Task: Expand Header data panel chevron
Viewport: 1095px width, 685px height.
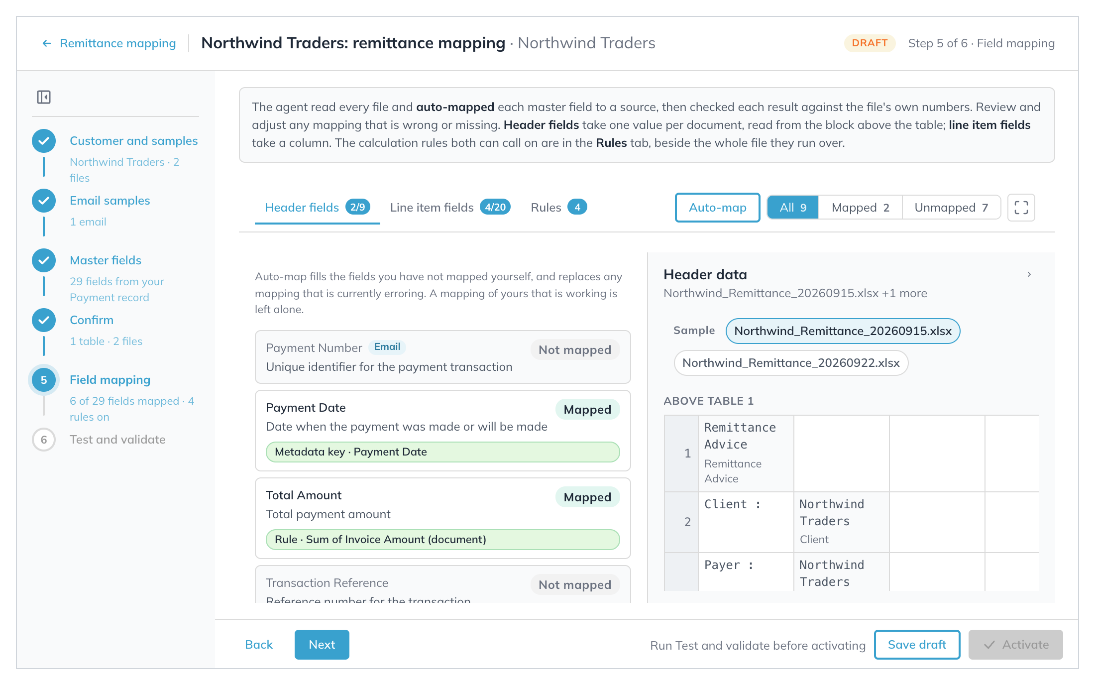Action: (1029, 274)
